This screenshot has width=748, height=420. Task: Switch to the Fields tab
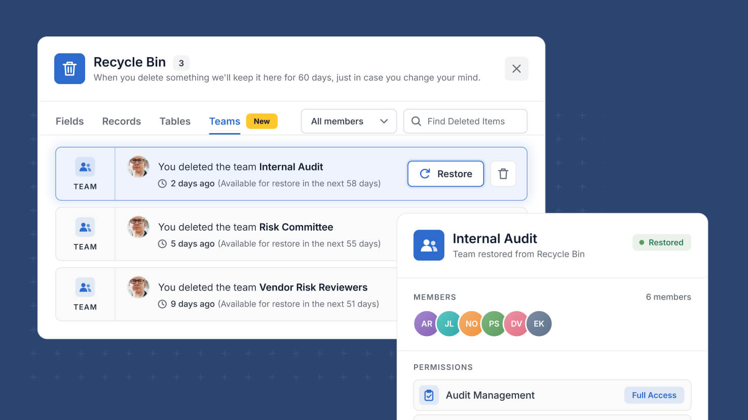[x=69, y=121]
